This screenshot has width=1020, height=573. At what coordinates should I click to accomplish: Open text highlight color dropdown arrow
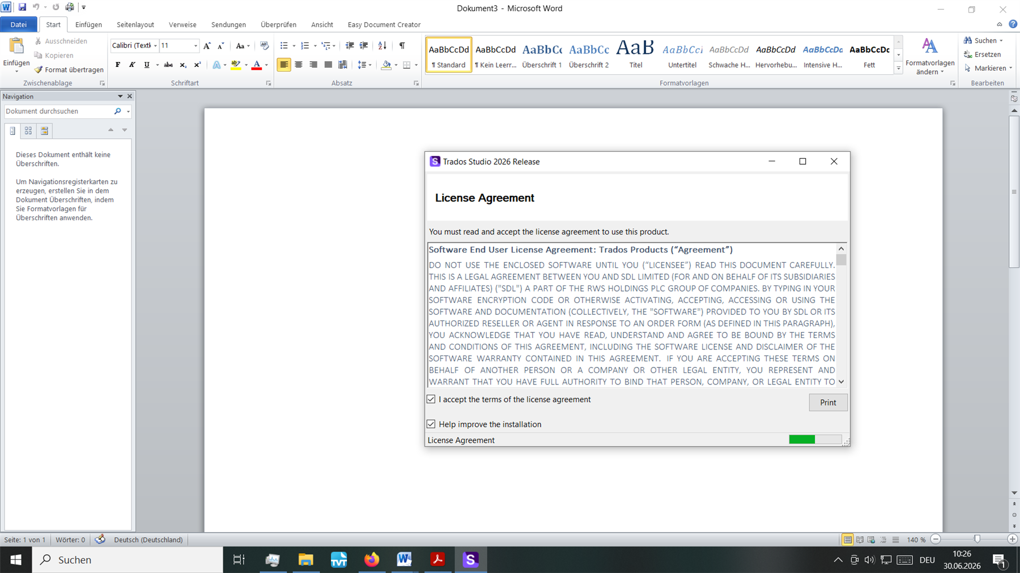[x=246, y=65]
